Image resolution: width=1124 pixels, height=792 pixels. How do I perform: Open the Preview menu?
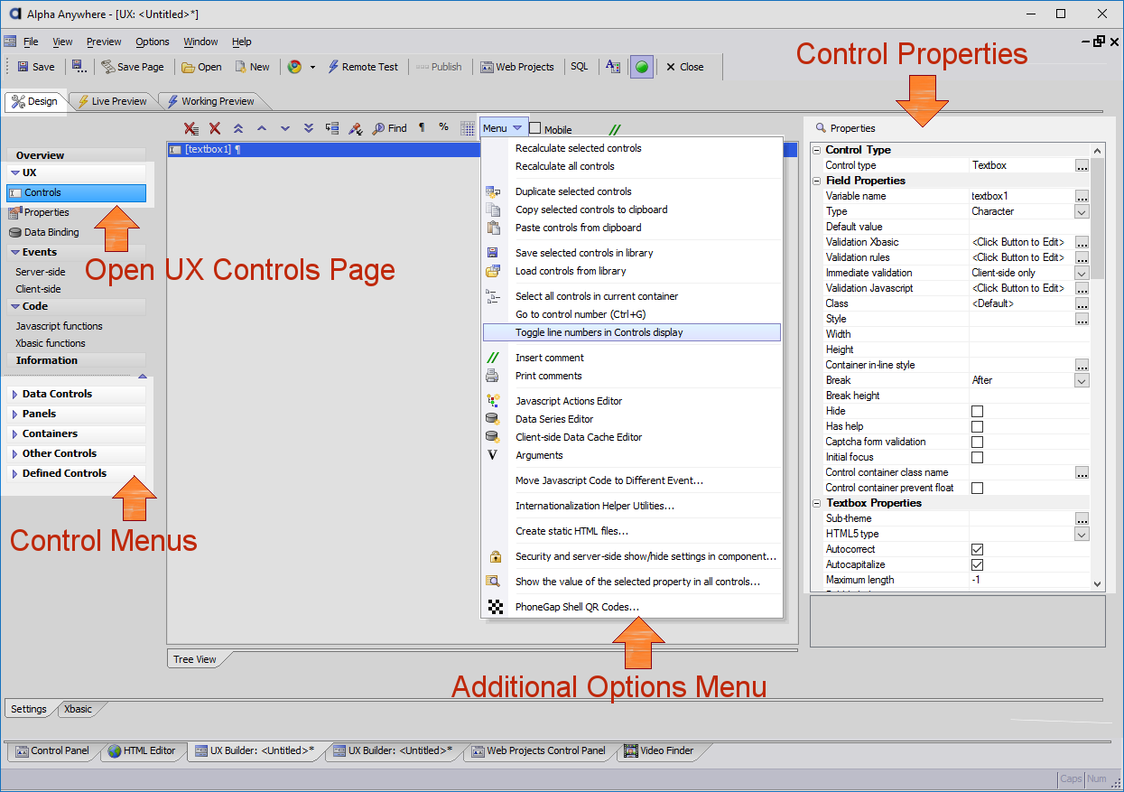tap(104, 42)
